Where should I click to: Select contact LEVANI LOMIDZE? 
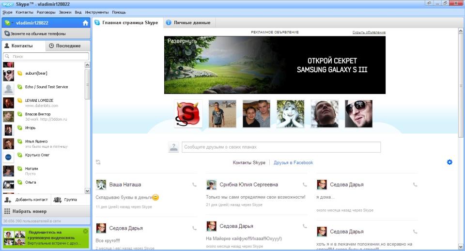pos(44,103)
